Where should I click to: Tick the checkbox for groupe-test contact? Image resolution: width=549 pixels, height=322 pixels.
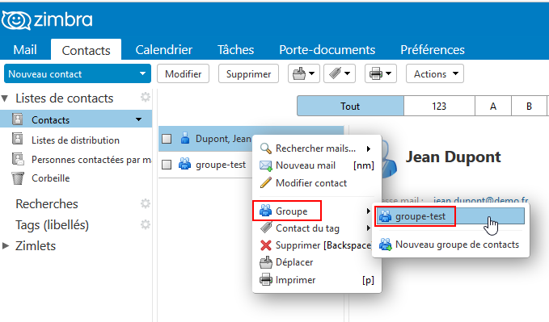(x=167, y=165)
